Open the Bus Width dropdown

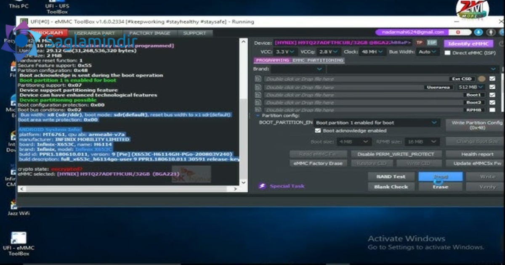(428, 52)
